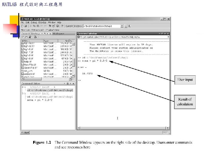
Task: Maximize the Command History panel
Action: pos(68,84)
